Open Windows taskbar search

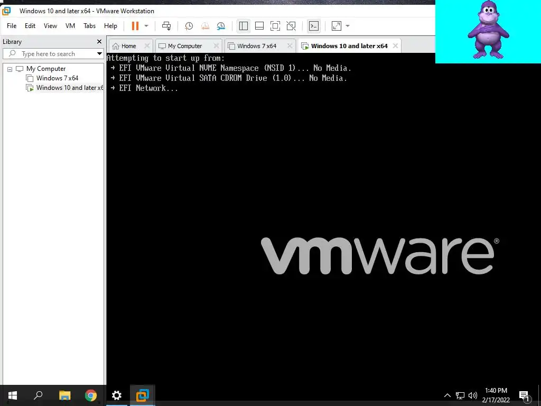pos(38,395)
